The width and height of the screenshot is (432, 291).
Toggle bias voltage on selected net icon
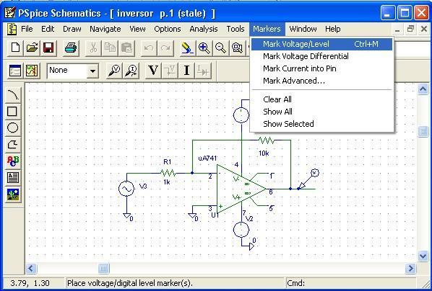click(170, 71)
